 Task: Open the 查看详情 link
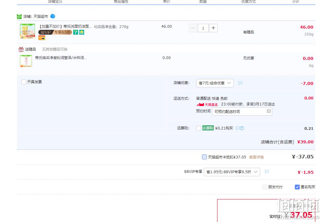256,157
